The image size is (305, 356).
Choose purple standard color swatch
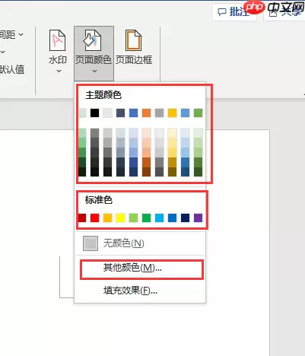198,218
